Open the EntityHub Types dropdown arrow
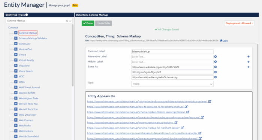 coord(70,21)
